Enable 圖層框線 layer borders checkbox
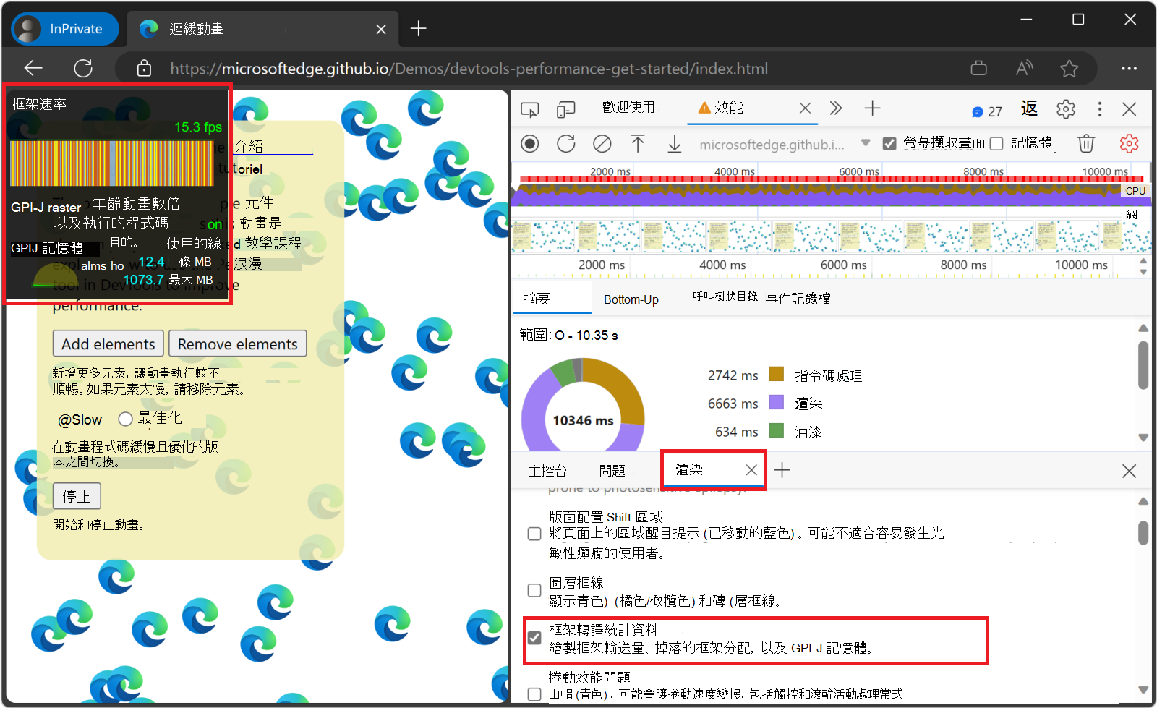 coord(534,590)
